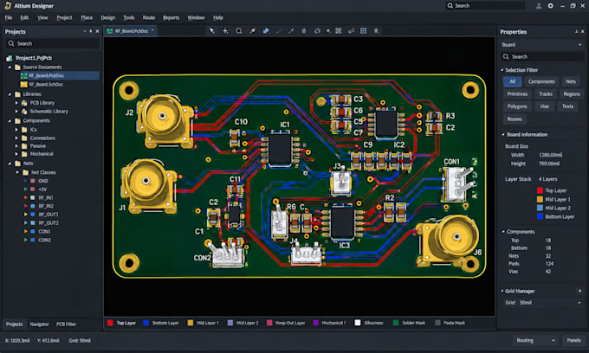Click the plus/crosshair placement tool icon
Screen dimensions: 589x353
pyautogui.click(x=225, y=31)
